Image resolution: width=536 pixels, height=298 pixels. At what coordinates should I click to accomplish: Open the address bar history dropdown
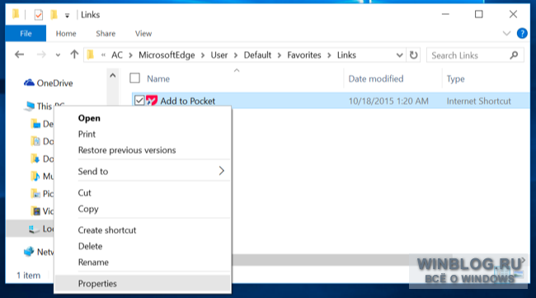tap(399, 55)
